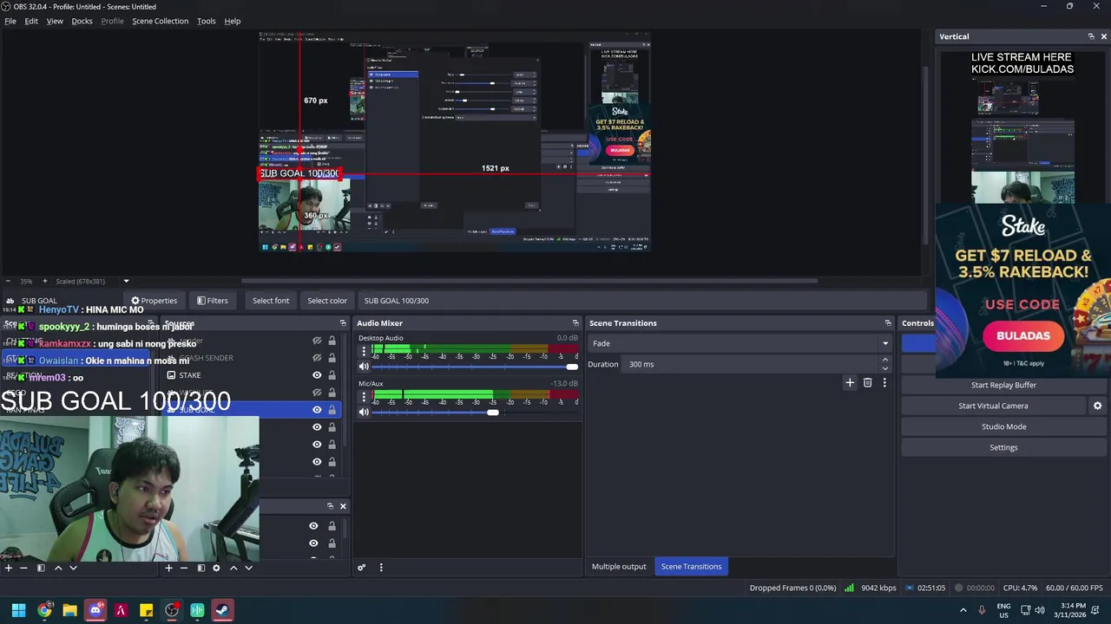
Task: Open the Docks menu
Action: tap(82, 21)
